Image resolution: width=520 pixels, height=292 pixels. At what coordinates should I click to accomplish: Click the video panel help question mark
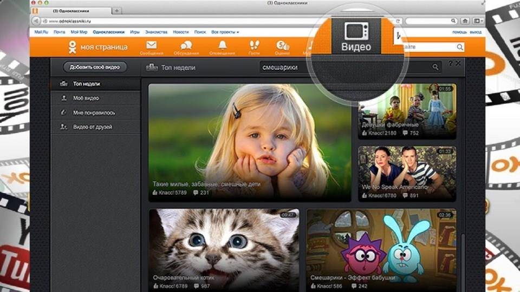coord(450,64)
